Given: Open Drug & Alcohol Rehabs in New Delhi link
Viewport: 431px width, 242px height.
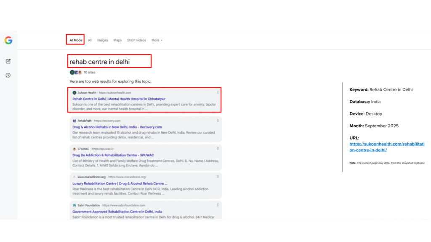Looking at the screenshot, I should click(117, 127).
